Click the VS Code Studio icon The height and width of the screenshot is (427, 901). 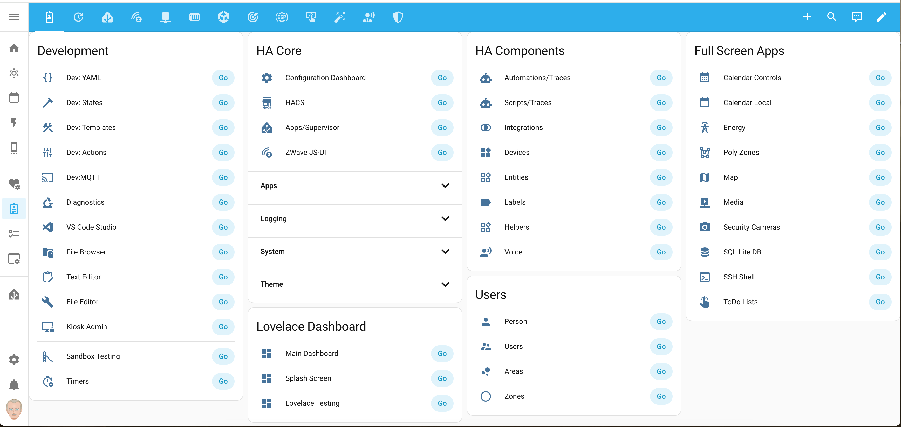coord(48,227)
